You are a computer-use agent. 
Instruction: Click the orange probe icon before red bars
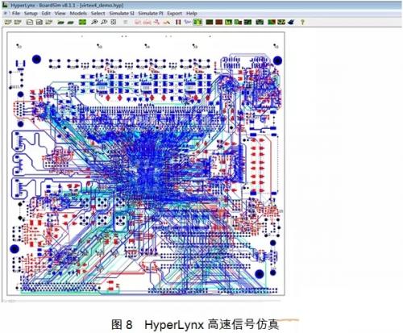click(x=167, y=22)
